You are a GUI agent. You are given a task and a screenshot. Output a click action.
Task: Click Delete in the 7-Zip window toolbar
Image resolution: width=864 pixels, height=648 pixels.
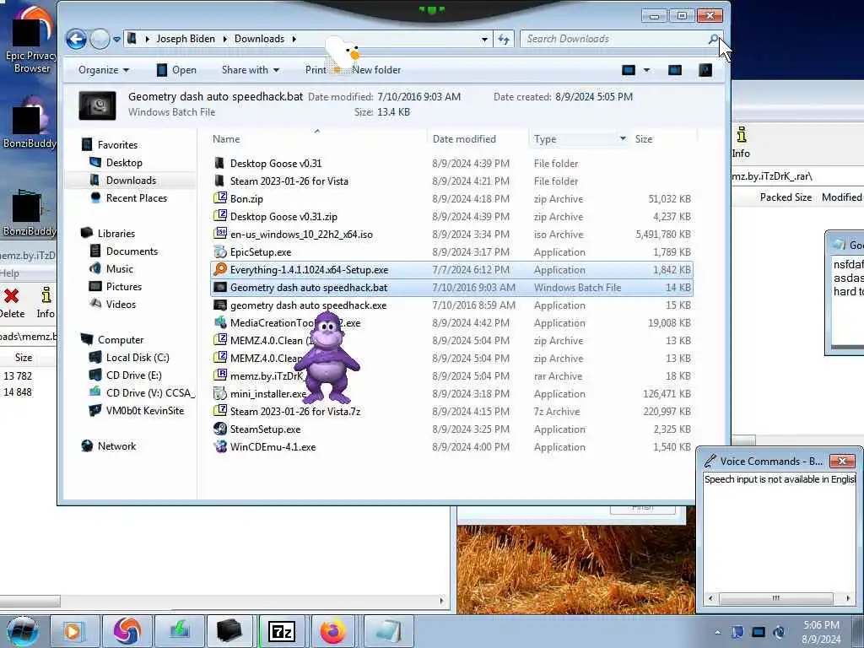pyautogui.click(x=12, y=302)
